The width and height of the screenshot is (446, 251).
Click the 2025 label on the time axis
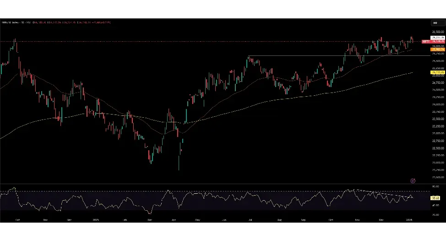click(95, 220)
